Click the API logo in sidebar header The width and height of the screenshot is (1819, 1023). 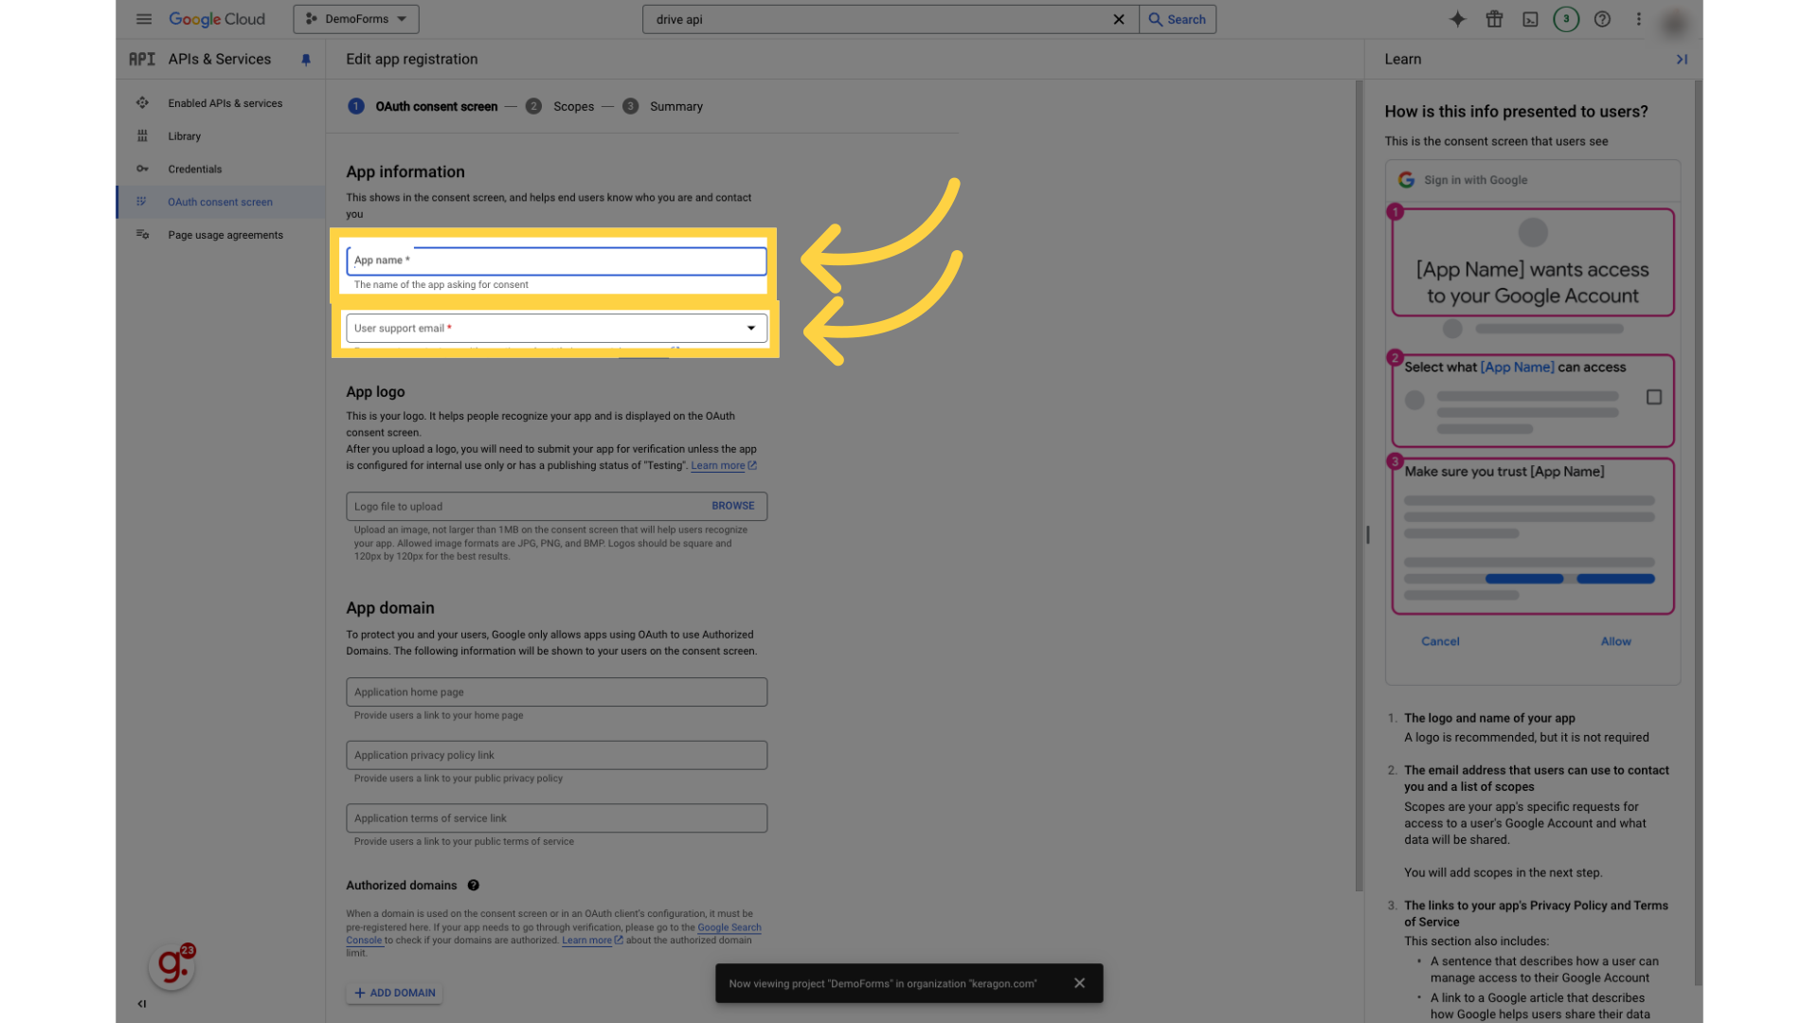(x=142, y=59)
